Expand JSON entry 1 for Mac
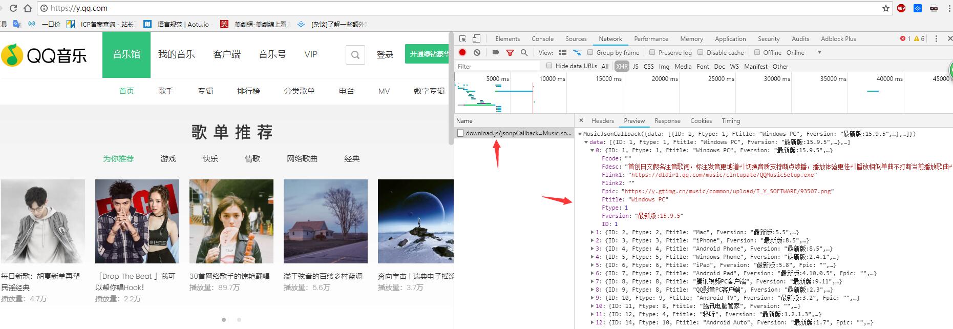953x329 pixels. point(592,232)
